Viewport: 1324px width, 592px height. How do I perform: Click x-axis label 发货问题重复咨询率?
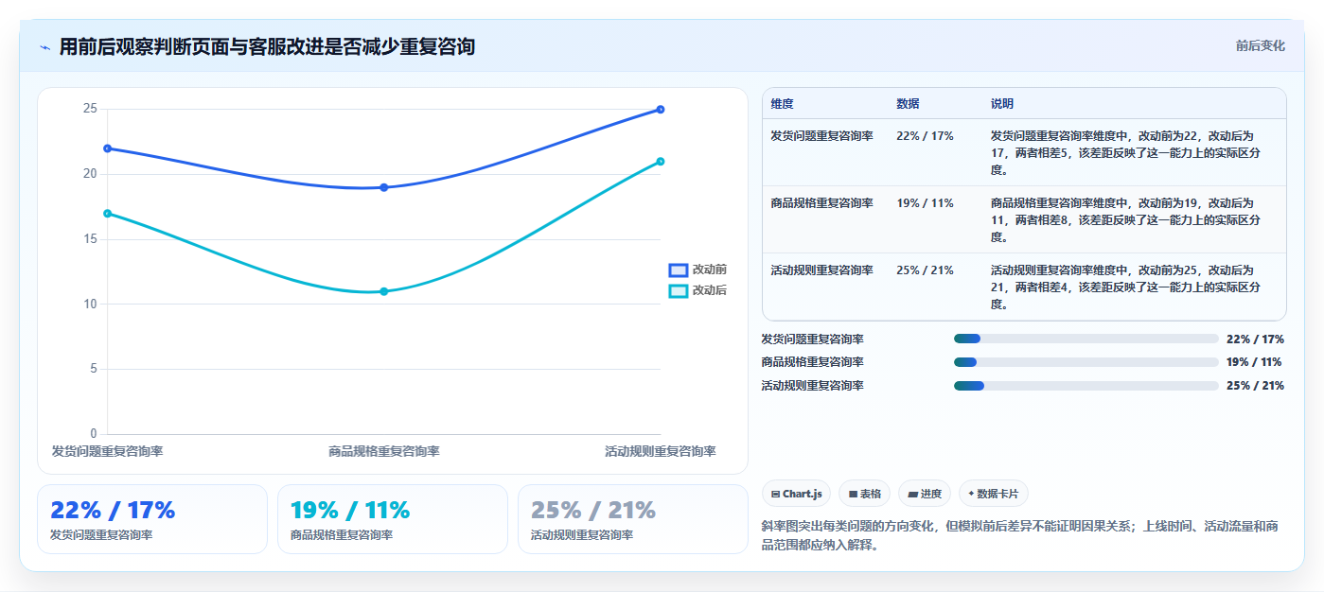(x=108, y=452)
